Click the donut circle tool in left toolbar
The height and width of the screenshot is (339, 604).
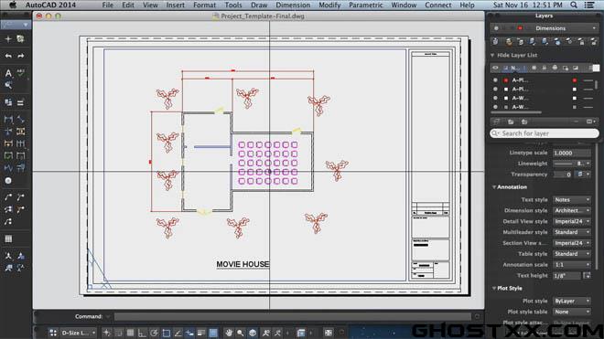8,181
